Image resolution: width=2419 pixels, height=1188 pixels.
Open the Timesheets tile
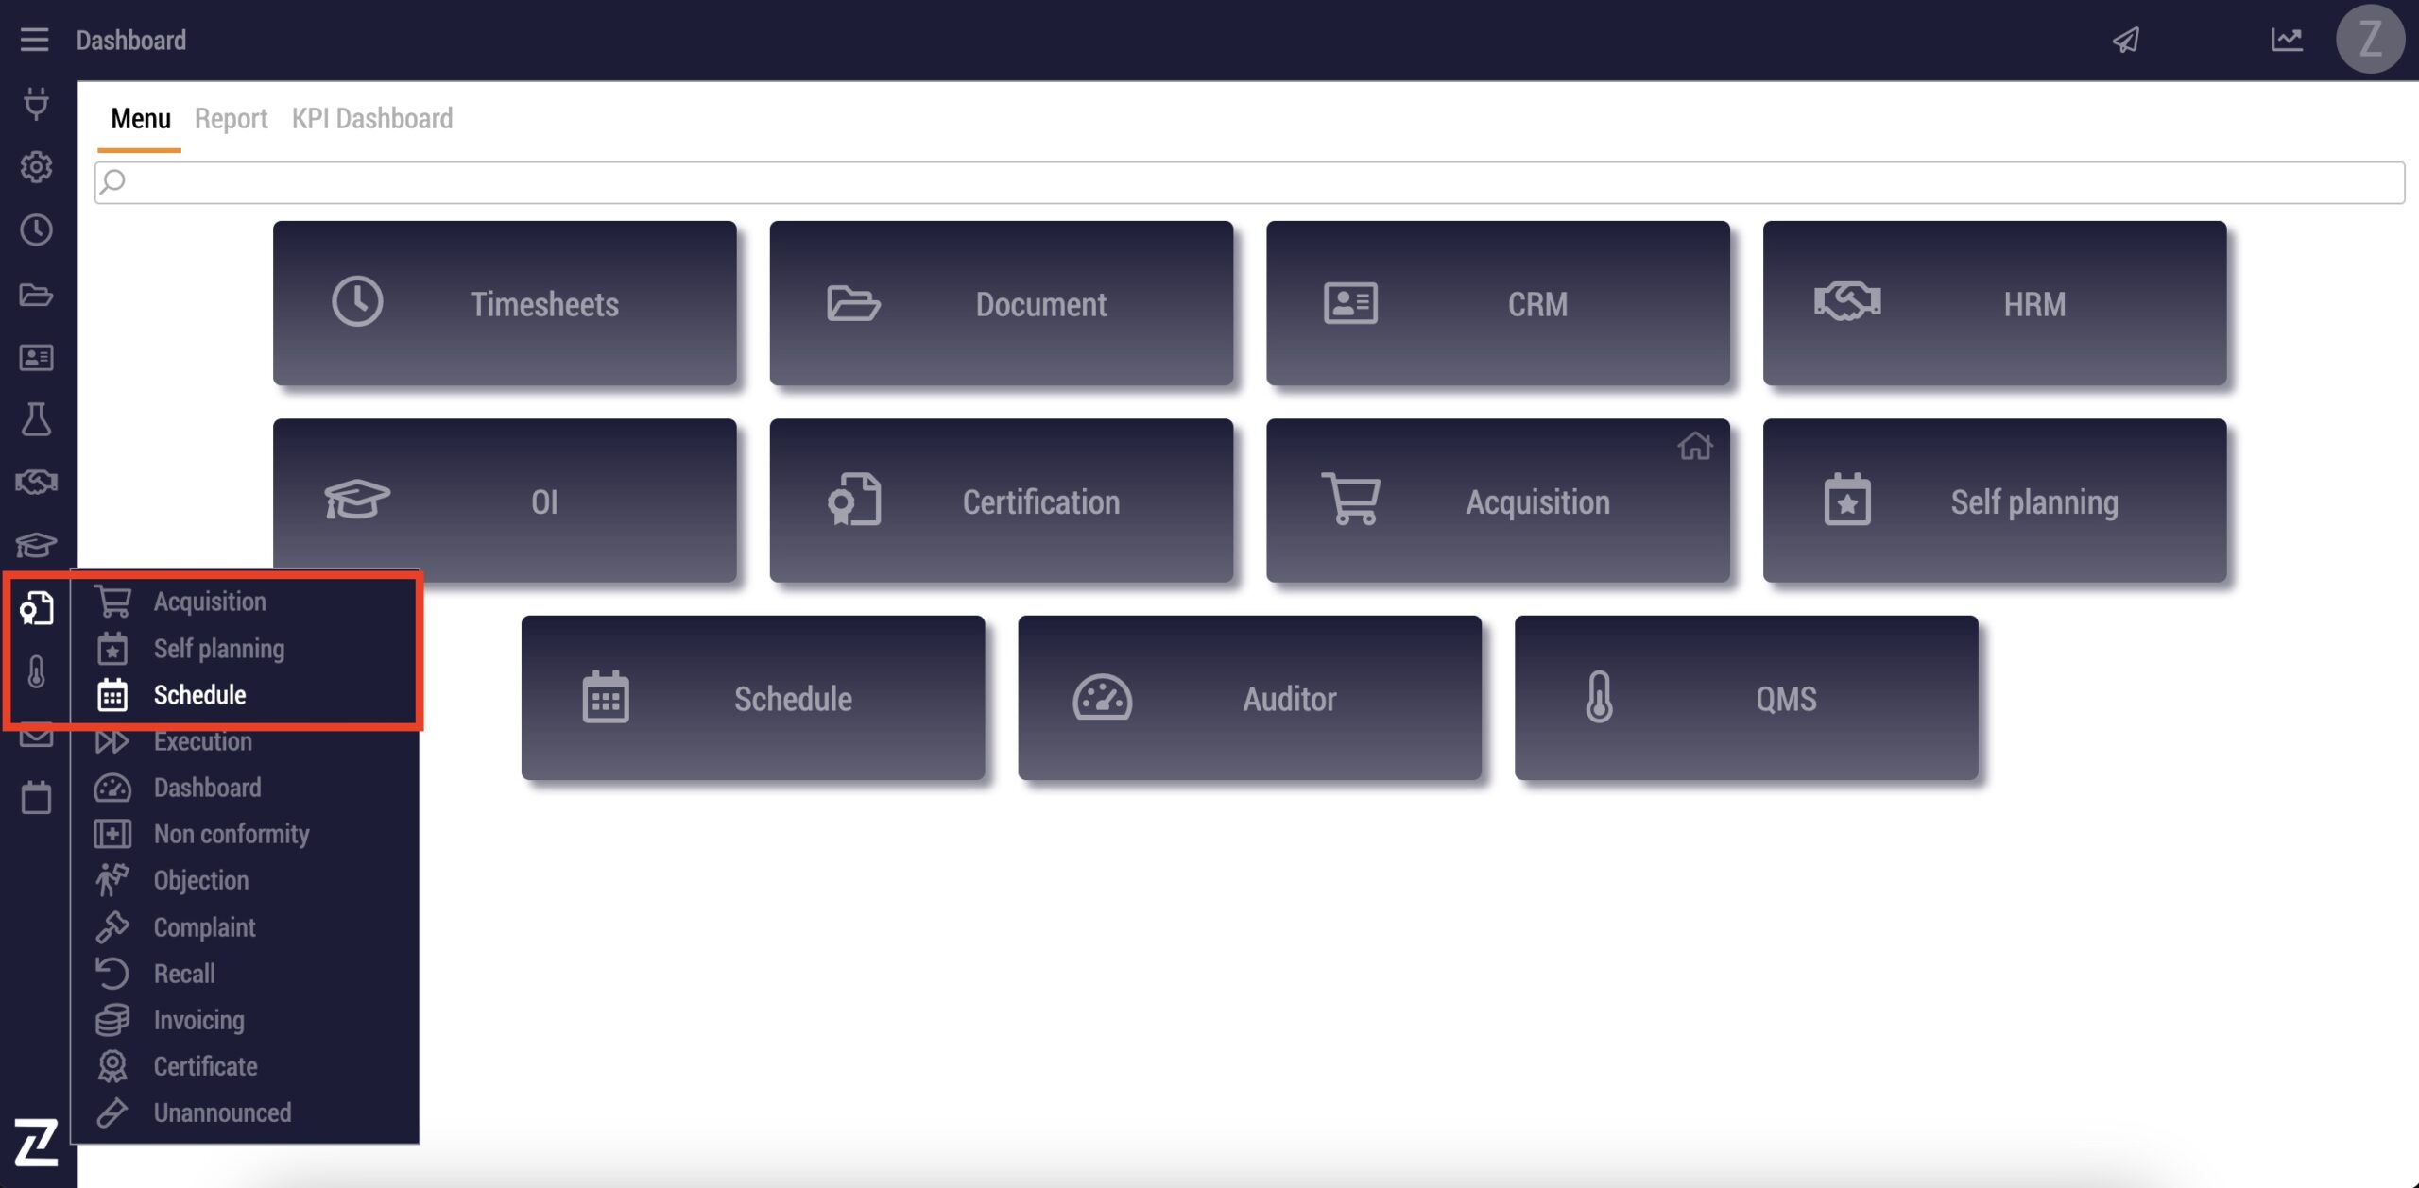click(x=505, y=304)
